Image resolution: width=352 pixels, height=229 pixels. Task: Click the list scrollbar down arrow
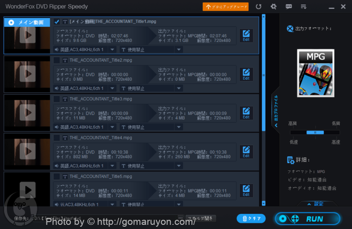tap(264, 203)
